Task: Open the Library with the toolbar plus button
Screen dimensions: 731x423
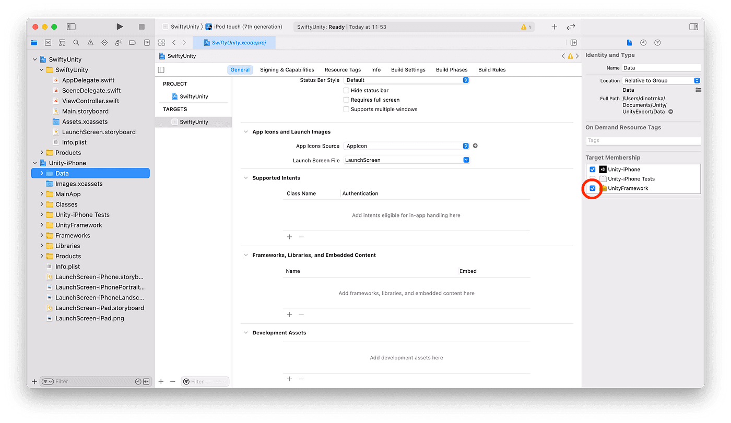Action: click(x=555, y=27)
